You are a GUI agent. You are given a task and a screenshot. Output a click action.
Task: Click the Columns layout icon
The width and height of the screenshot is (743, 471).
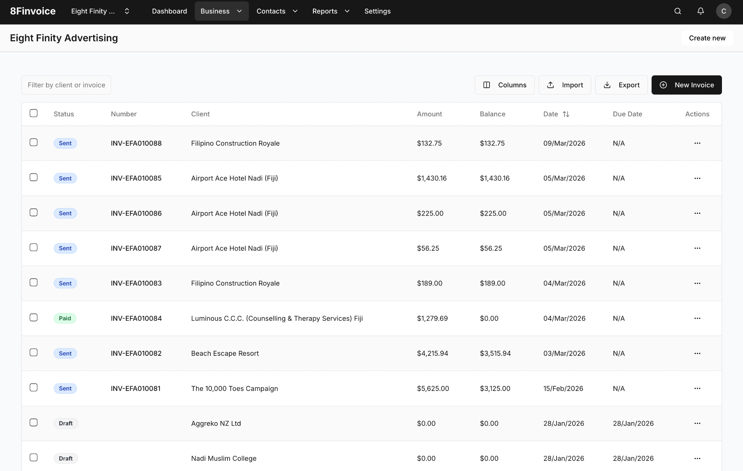[x=487, y=85]
